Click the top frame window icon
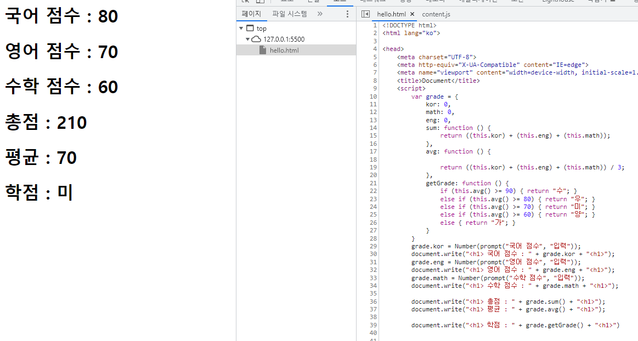This screenshot has height=341, width=638. pos(250,29)
